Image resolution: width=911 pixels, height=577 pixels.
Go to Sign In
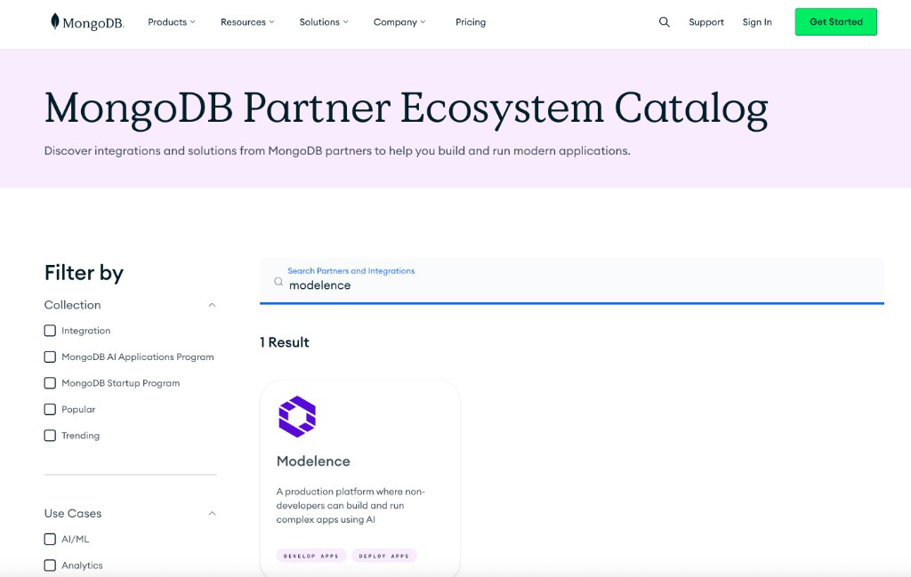[x=757, y=22]
